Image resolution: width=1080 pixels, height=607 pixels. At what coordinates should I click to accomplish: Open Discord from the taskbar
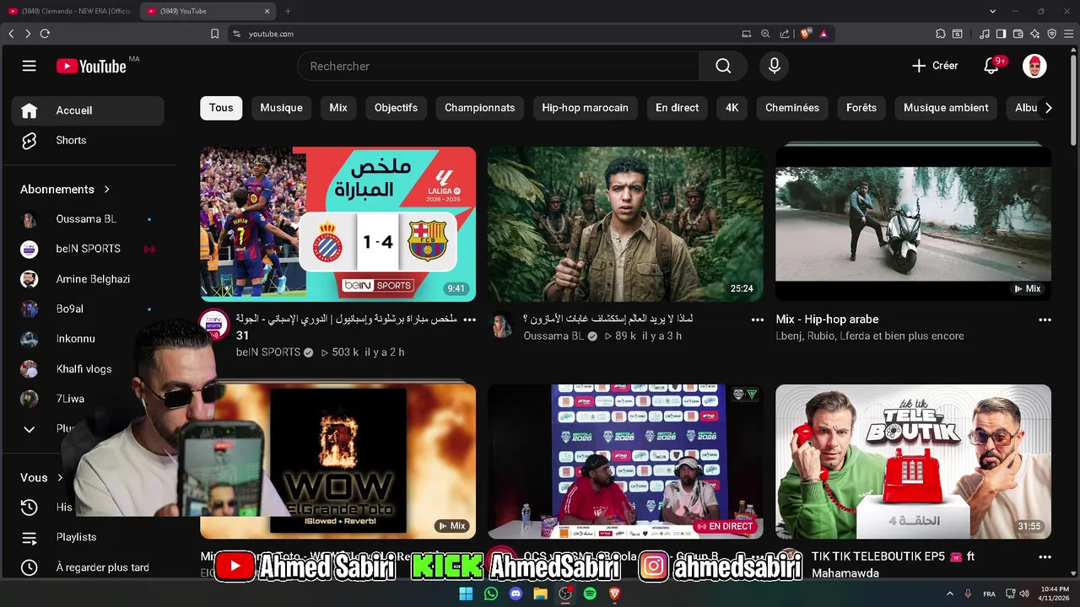tap(516, 594)
